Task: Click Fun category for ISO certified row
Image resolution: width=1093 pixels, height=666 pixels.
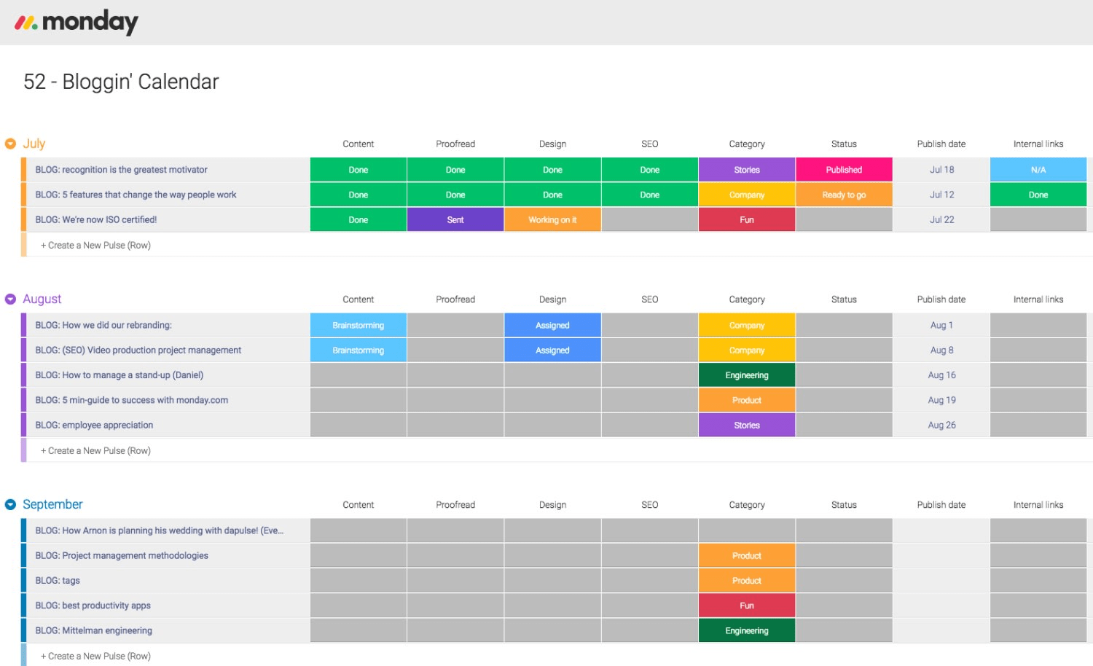Action: tap(747, 219)
